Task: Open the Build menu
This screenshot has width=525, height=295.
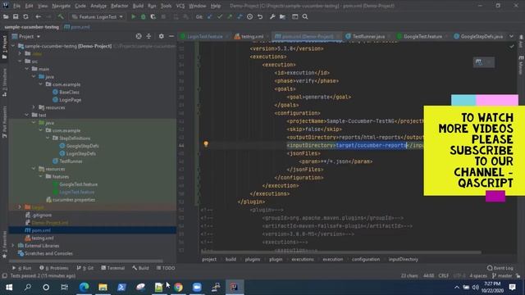Action: pos(138,6)
